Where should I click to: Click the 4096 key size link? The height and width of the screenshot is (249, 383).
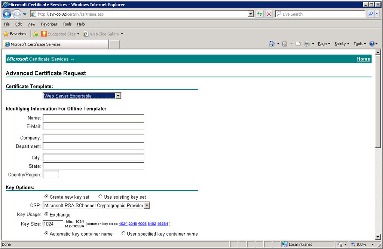click(x=142, y=224)
